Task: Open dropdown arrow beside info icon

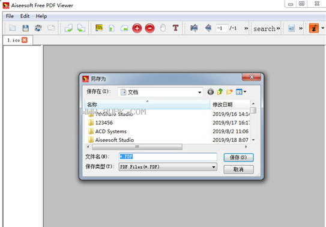Action: click(x=322, y=28)
